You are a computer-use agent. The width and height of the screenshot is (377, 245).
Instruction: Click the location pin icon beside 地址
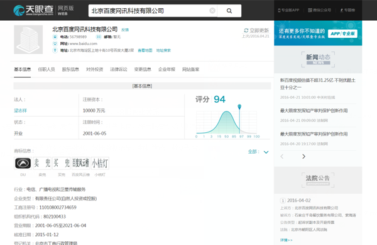click(55, 50)
